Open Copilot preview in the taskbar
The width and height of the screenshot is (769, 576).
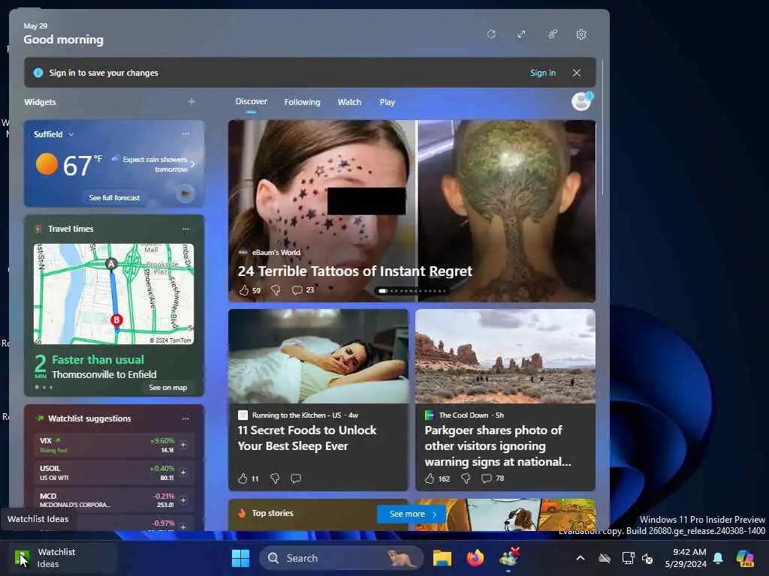pos(745,558)
